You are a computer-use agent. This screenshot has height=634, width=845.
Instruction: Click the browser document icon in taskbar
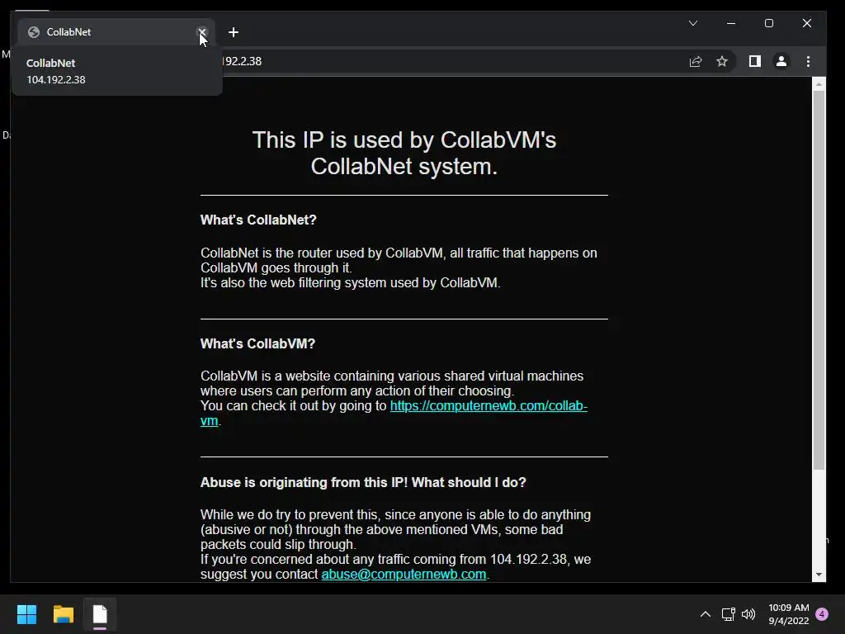pyautogui.click(x=100, y=614)
